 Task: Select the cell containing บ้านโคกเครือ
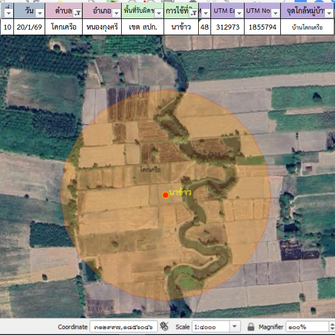tap(307, 27)
